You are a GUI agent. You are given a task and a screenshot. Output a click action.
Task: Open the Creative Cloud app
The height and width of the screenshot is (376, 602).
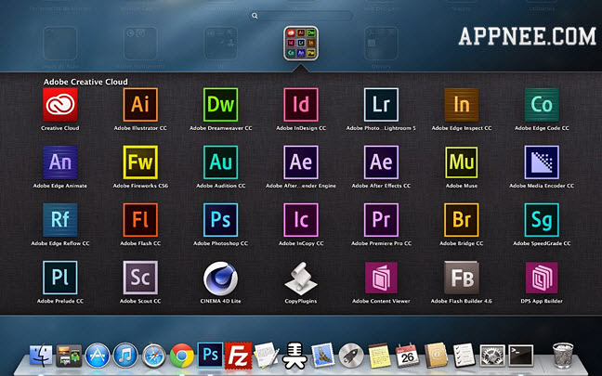coord(59,104)
